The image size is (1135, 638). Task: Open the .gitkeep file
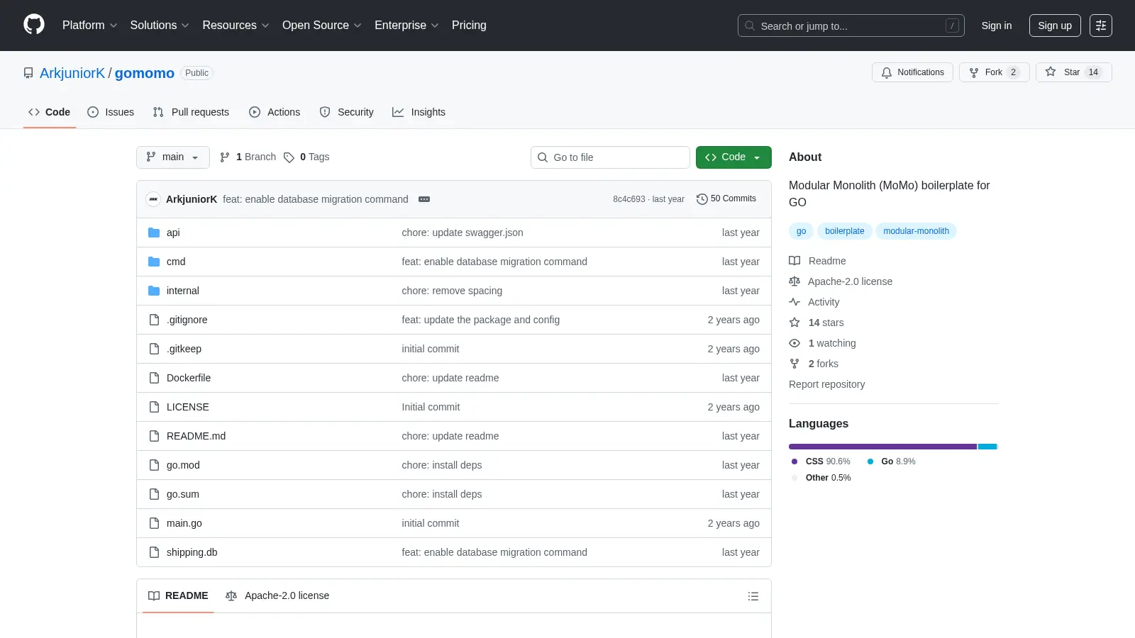(184, 349)
